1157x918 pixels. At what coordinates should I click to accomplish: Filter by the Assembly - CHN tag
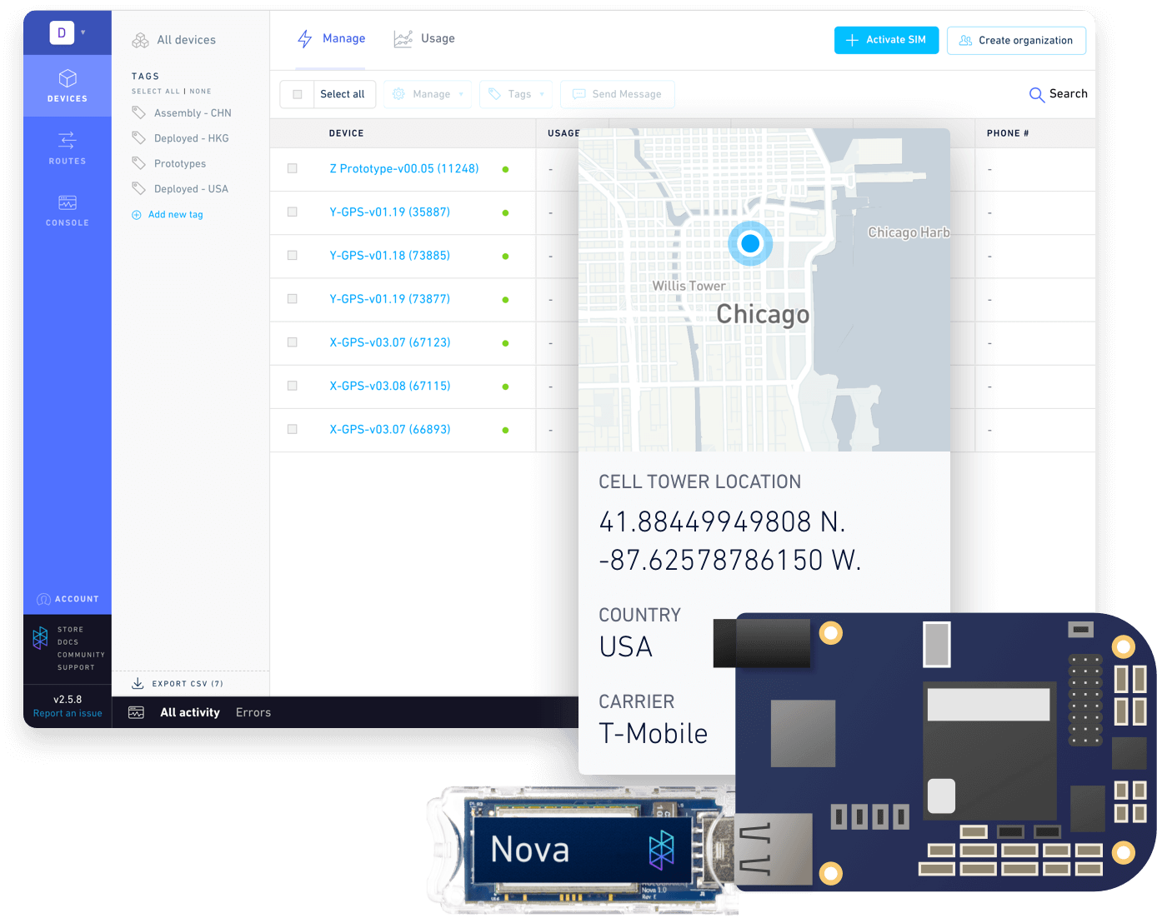(193, 112)
